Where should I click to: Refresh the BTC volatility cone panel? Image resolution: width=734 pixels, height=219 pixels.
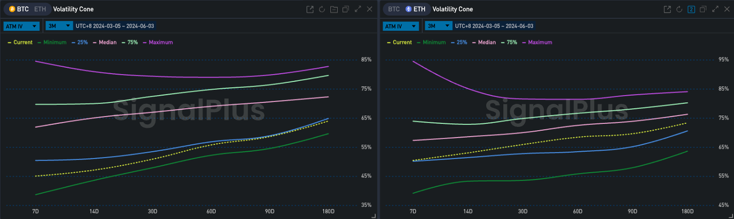(322, 9)
